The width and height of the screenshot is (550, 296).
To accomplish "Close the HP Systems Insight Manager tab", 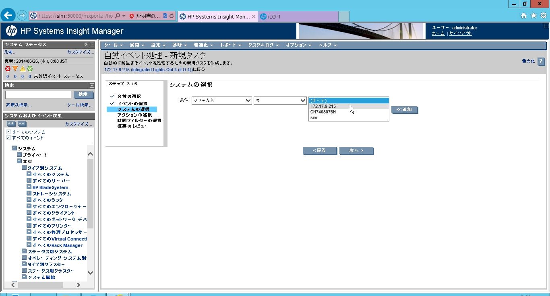I will (x=254, y=16).
